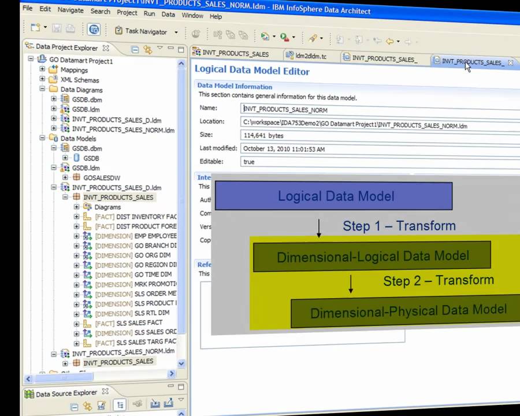Click the flashlight Search toolbar icon

point(313,38)
